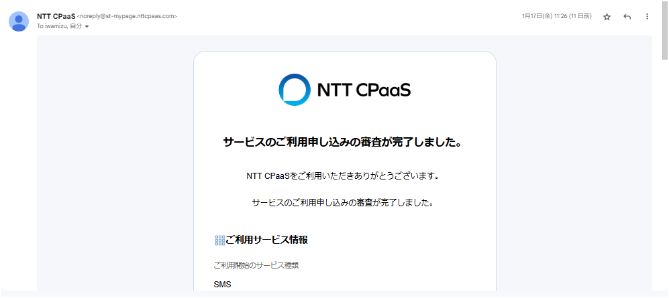Click the heading サービスのご利用申し込みの審査が完了しました。
Screen dimensions: 669x298
coord(343,142)
